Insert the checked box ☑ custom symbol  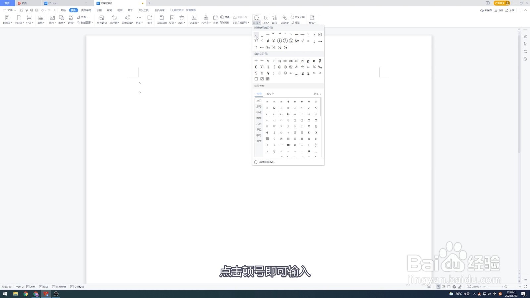coord(262,79)
